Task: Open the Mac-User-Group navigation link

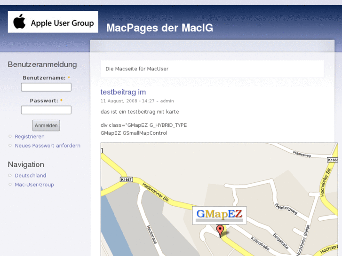Action: point(34,185)
